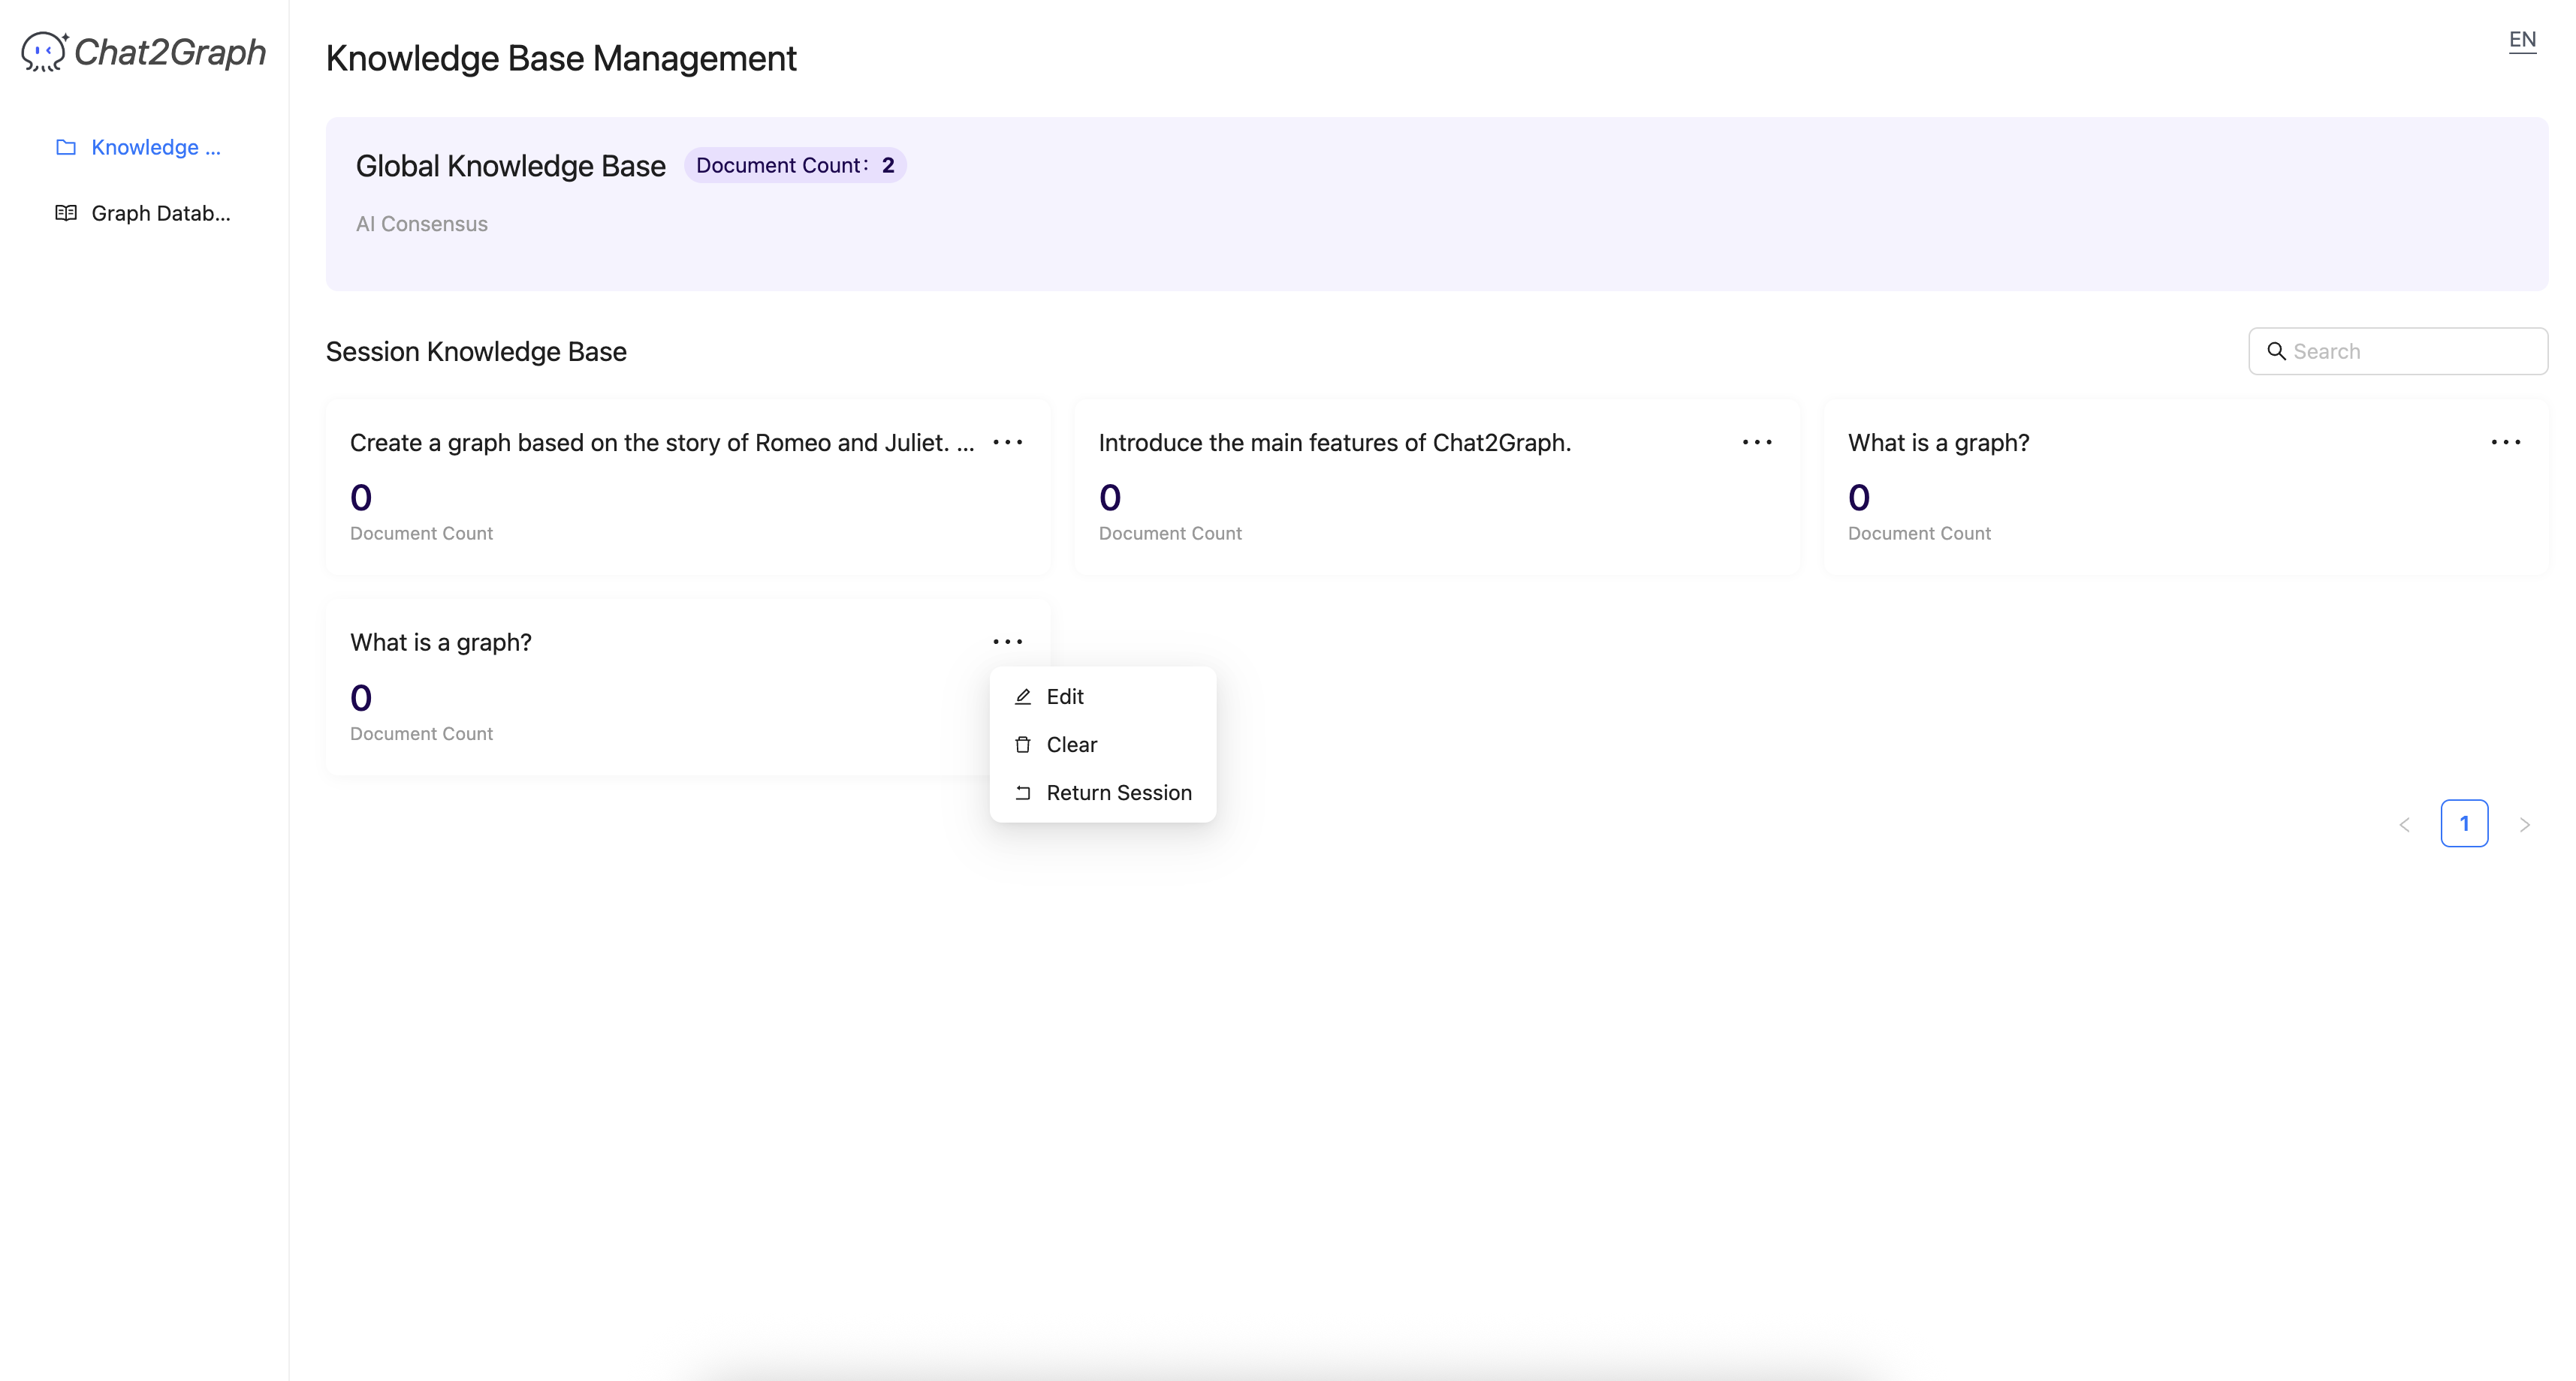Viewport: 2576px width, 1381px height.
Task: Go to pagination page 1
Action: [x=2464, y=824]
